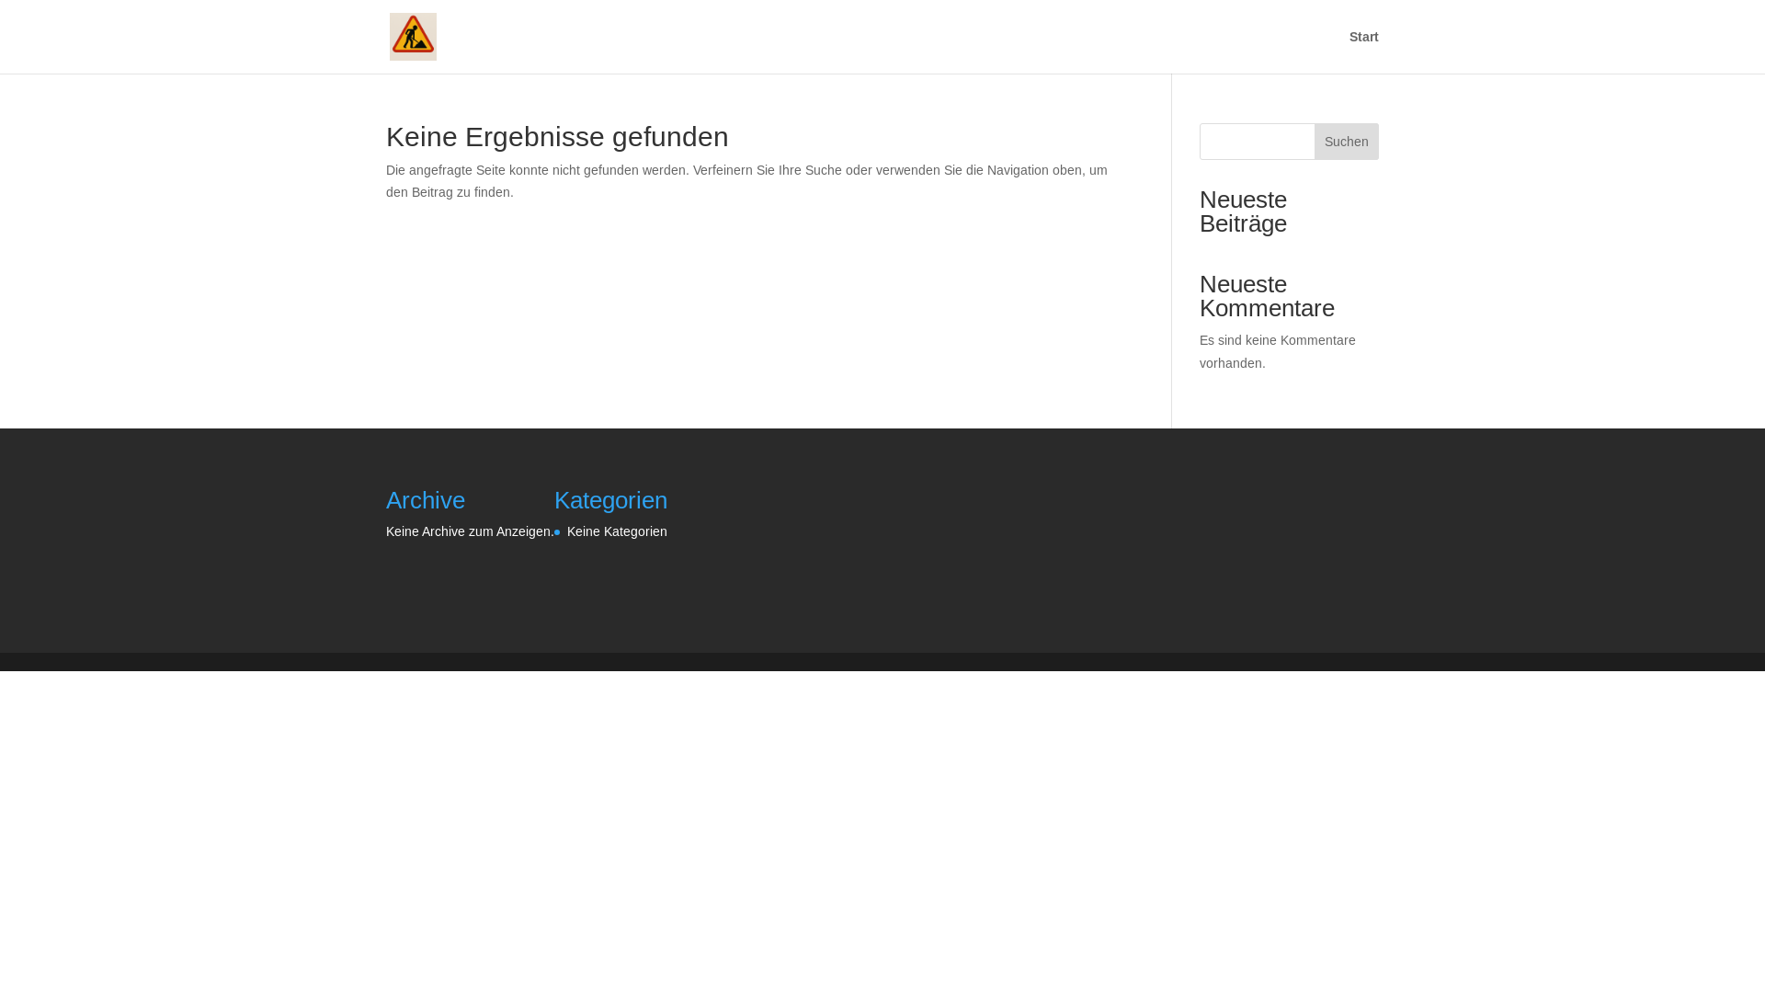Click the Kategorien footer heading

[x=610, y=500]
